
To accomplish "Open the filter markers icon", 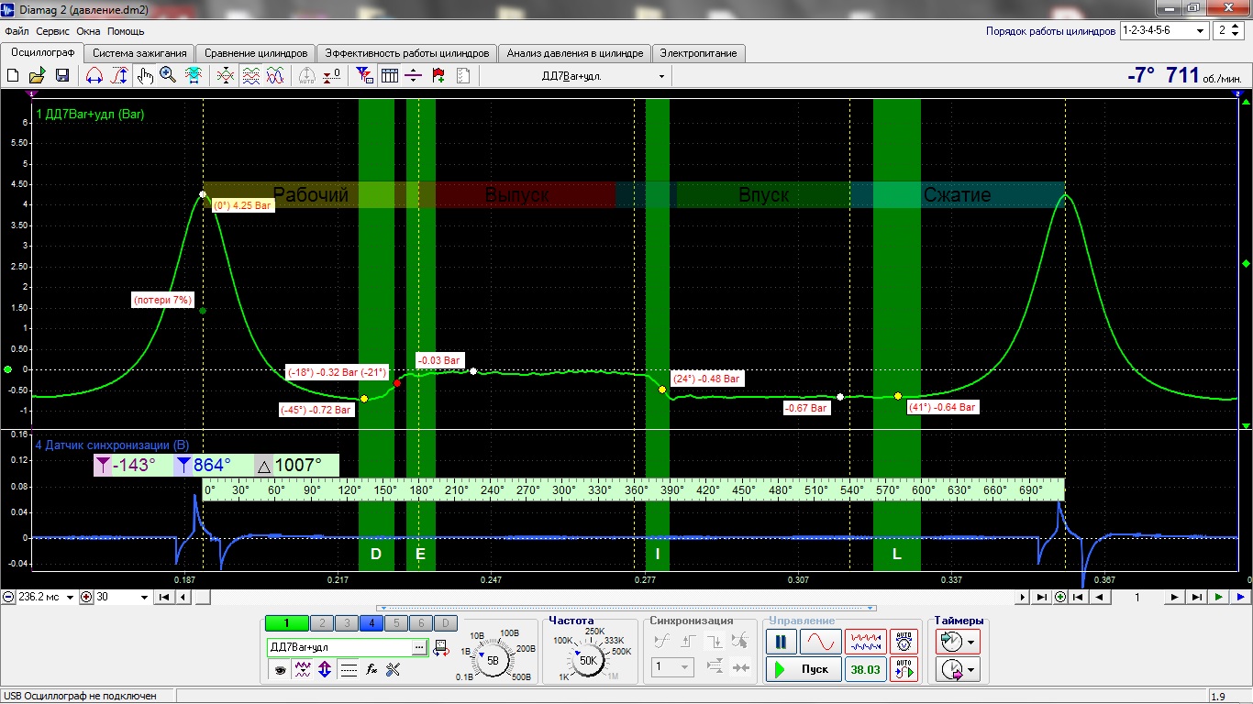I will 364,76.
